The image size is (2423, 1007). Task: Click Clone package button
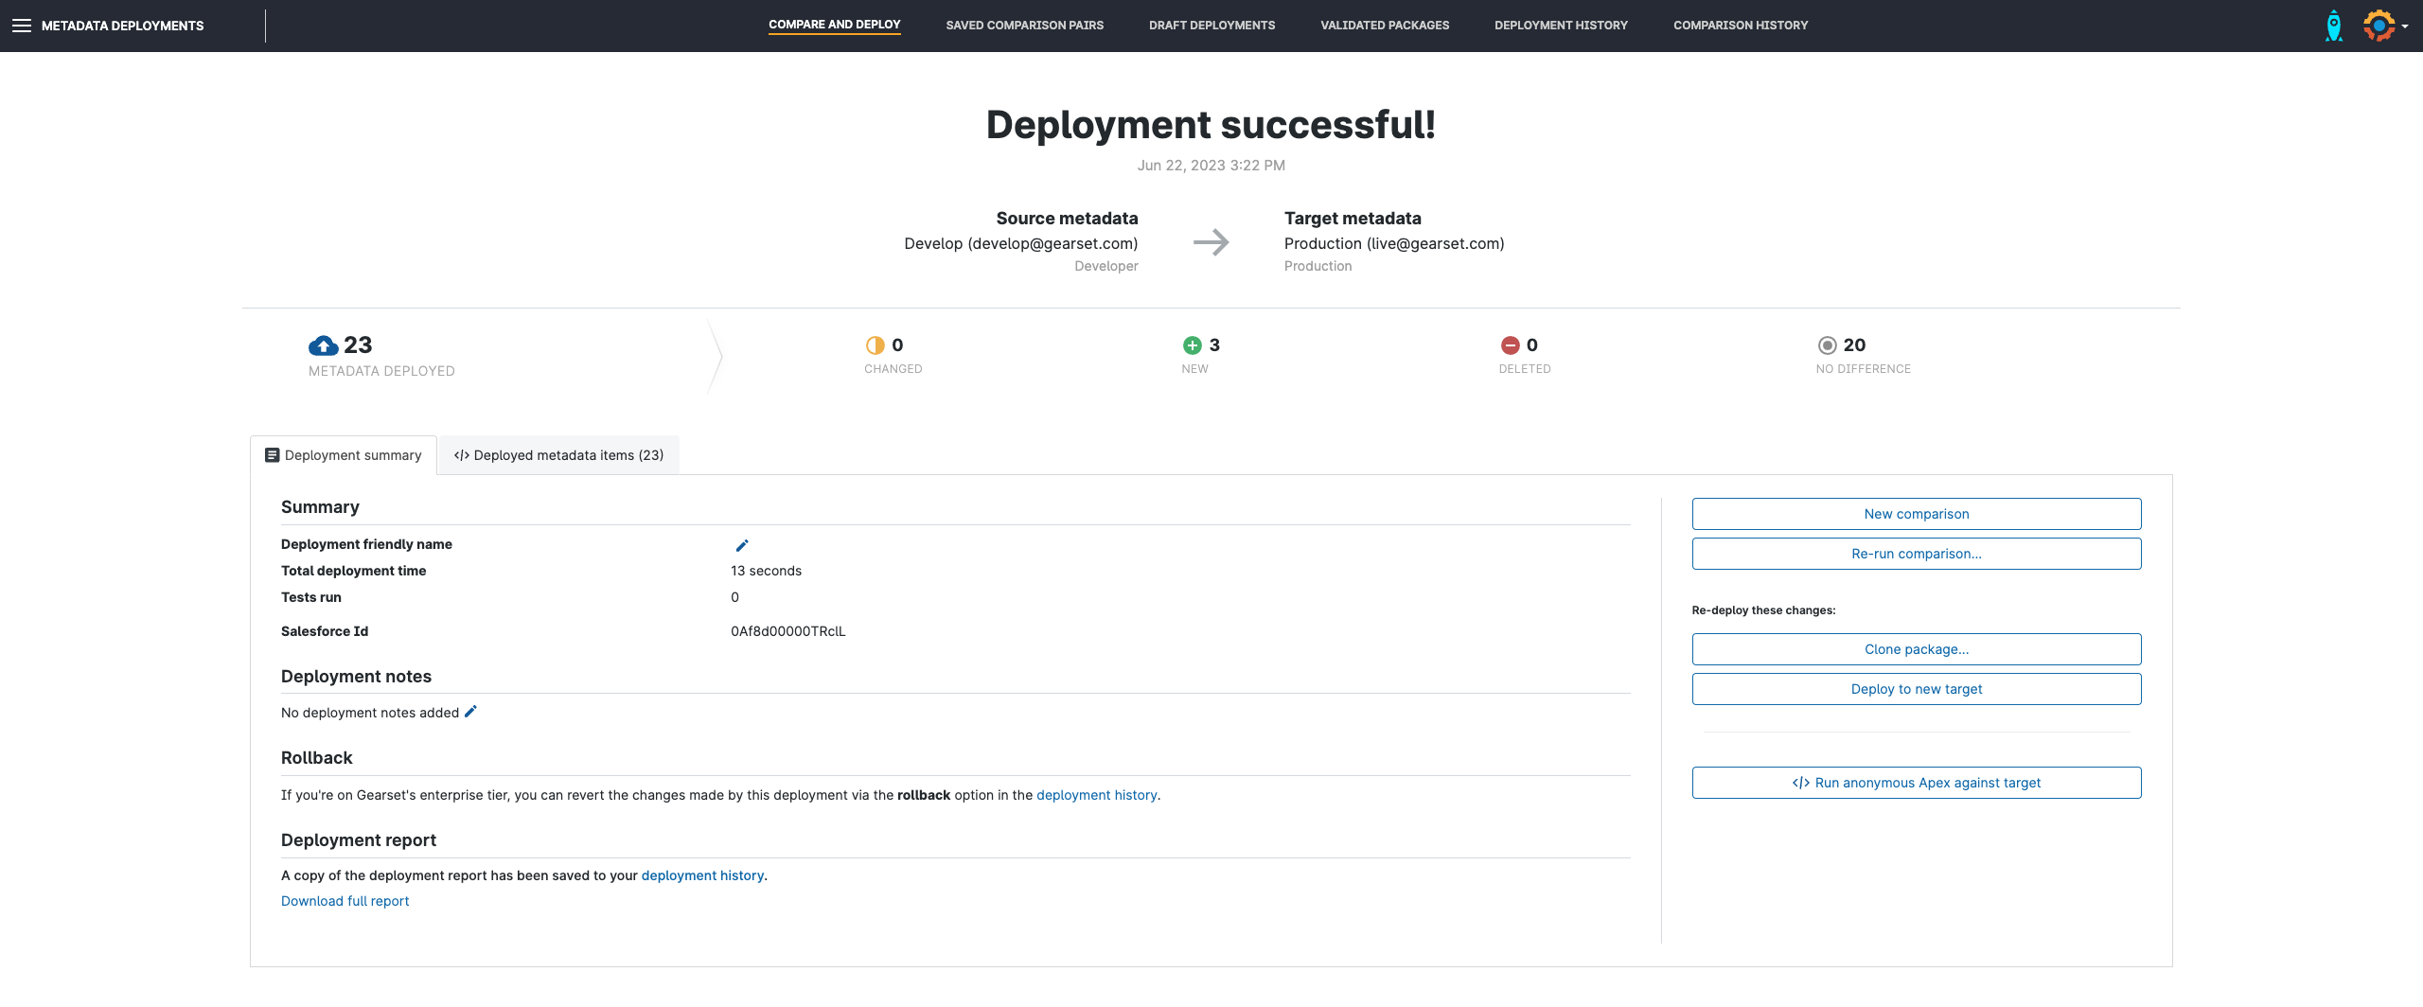click(1916, 649)
